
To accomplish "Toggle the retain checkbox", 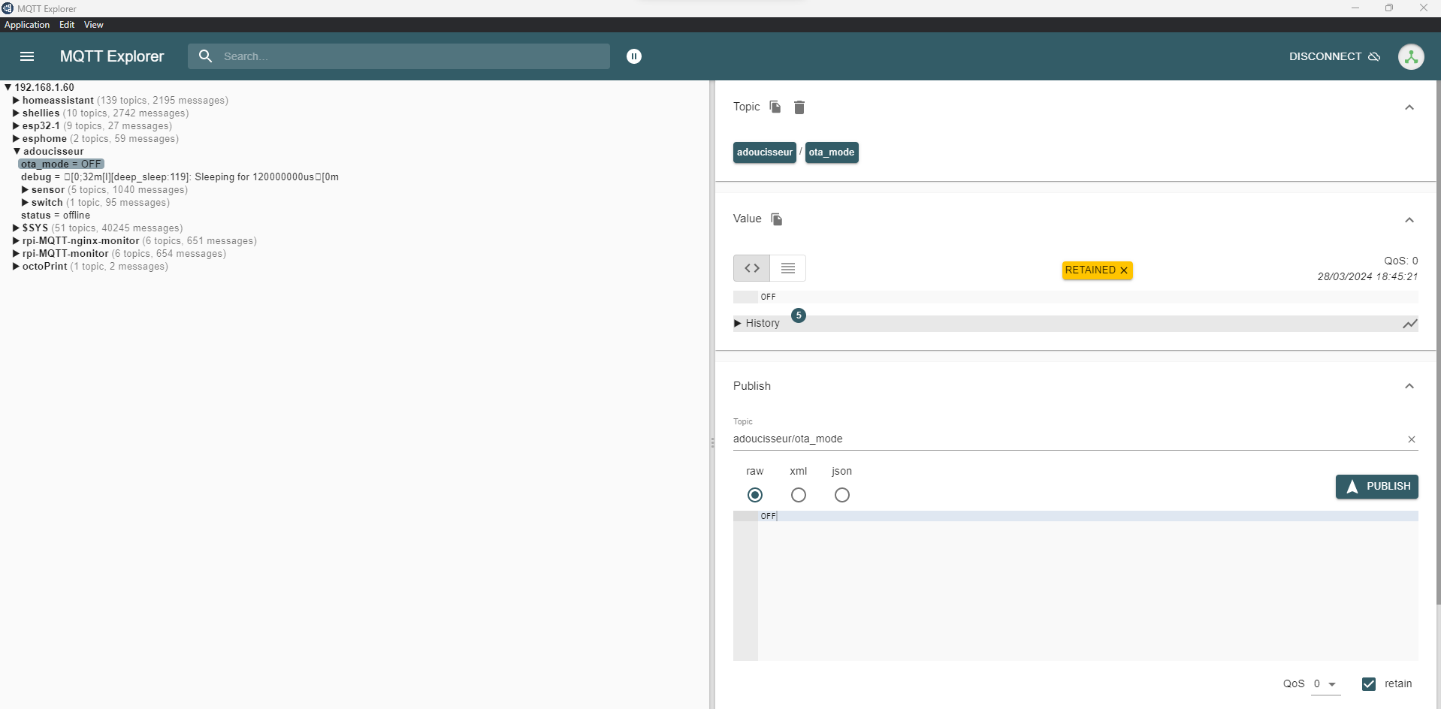I will point(1369,684).
